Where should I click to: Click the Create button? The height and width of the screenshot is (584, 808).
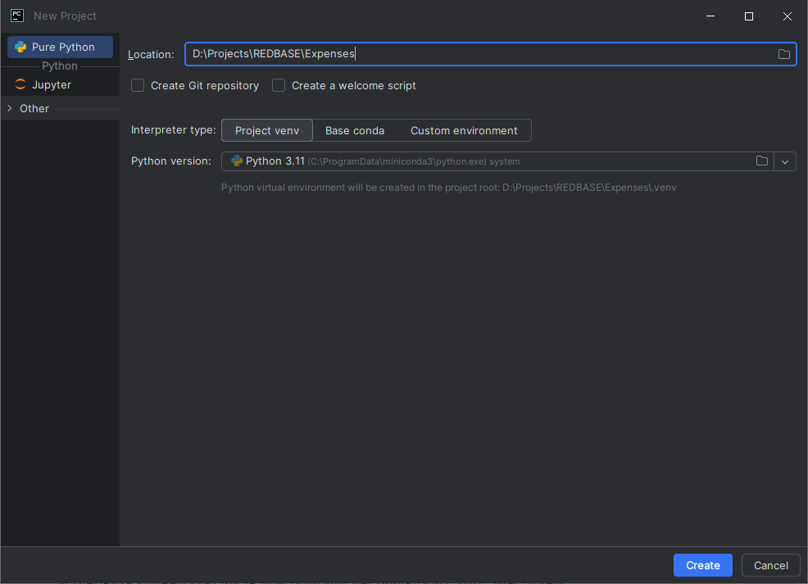[703, 565]
